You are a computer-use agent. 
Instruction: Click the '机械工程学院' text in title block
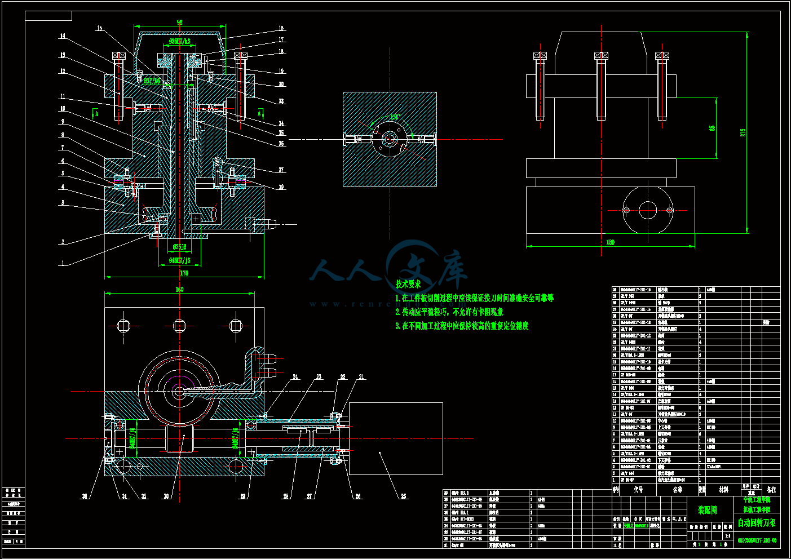coord(757,509)
